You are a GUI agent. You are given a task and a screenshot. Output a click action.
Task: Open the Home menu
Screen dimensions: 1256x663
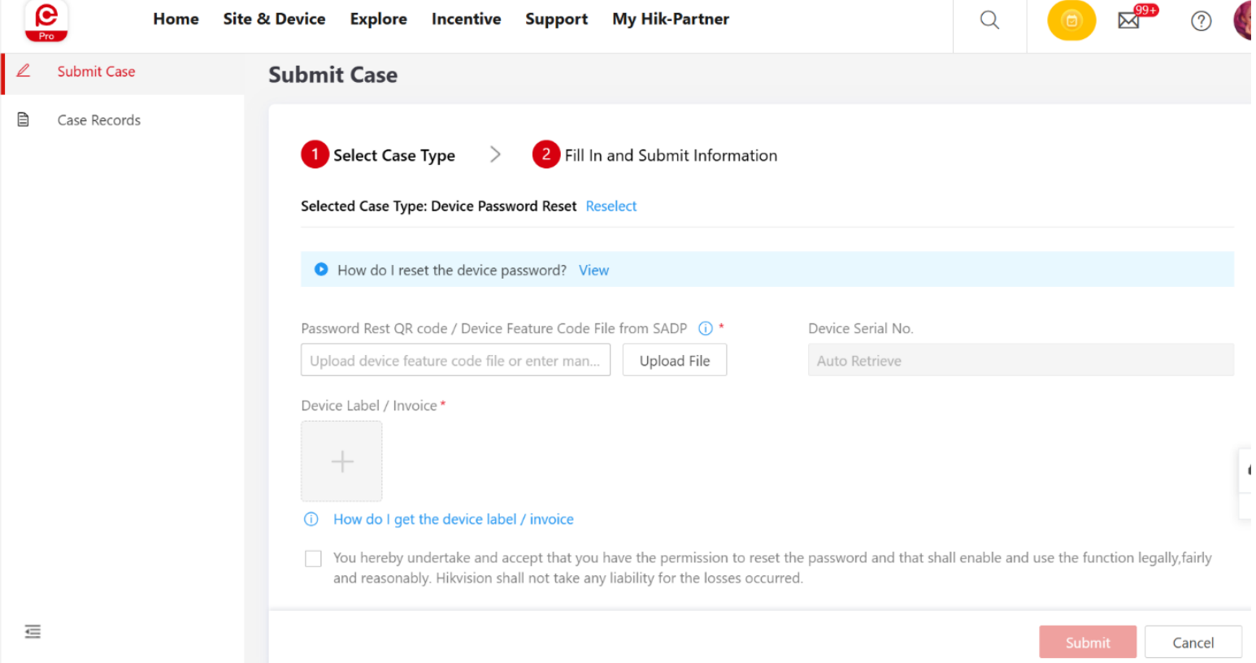pos(176,19)
